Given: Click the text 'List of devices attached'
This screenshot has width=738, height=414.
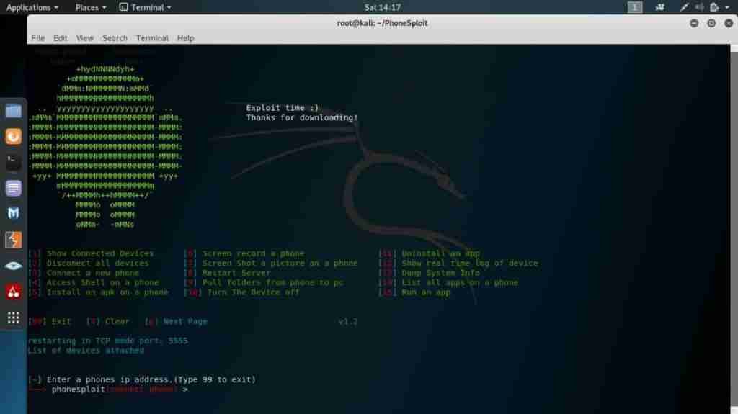Looking at the screenshot, I should tap(86, 351).
